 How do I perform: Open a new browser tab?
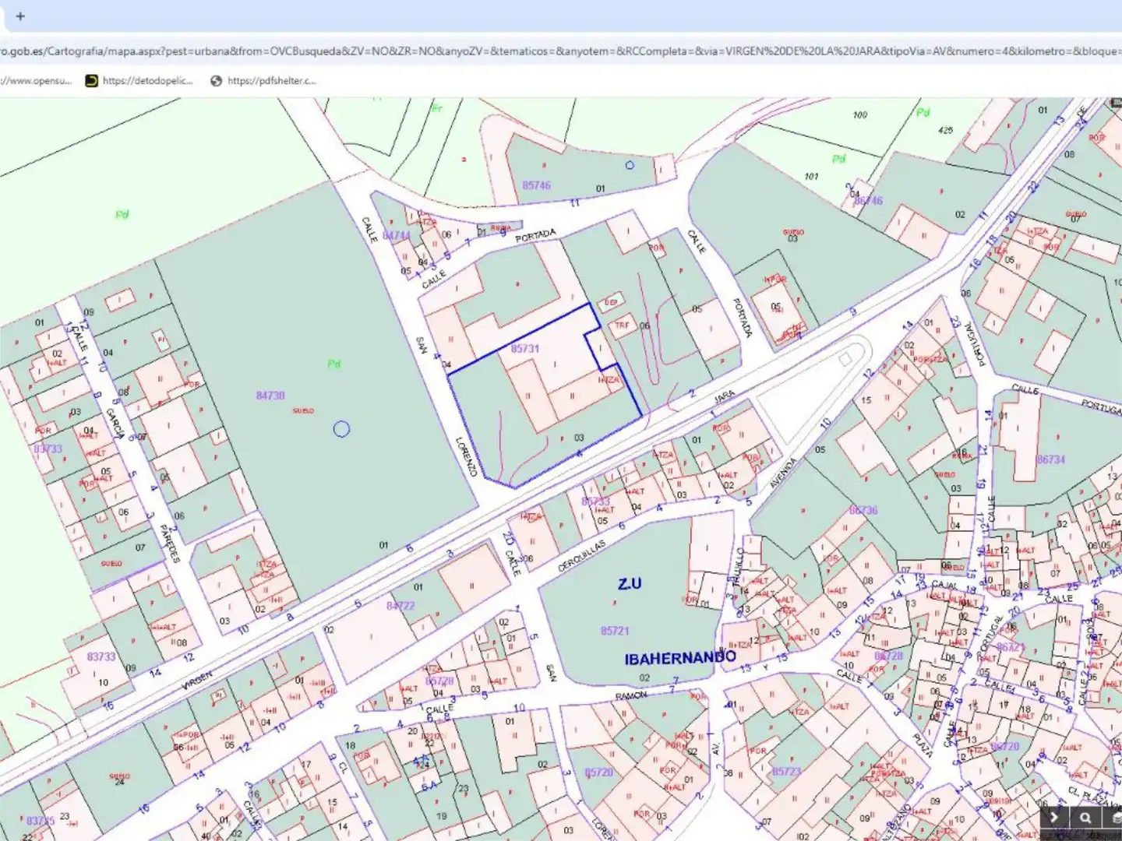[20, 16]
